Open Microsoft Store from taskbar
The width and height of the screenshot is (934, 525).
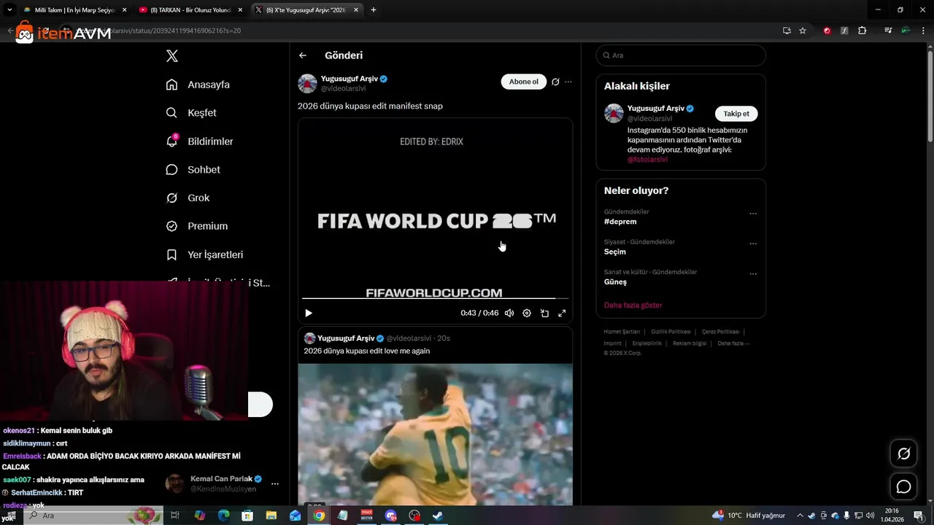247,516
